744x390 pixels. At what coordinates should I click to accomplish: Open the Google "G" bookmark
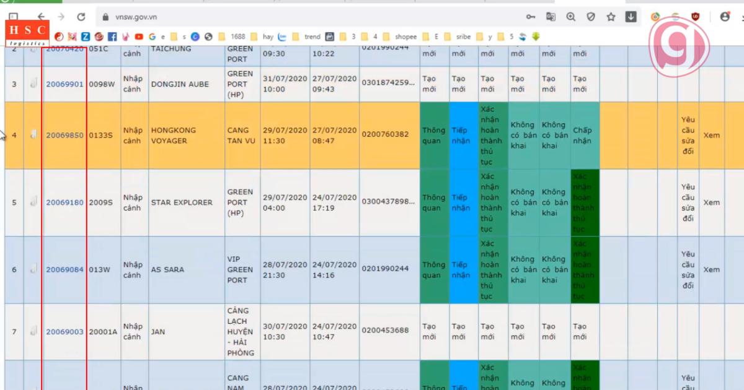coord(152,37)
